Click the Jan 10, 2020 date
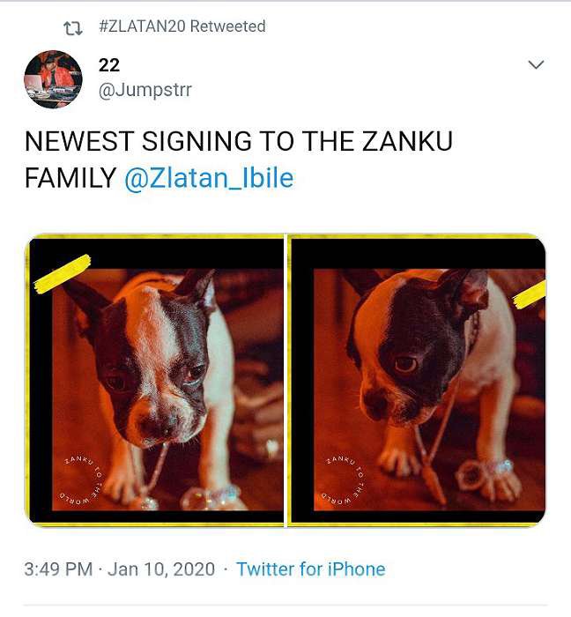Screen dimensions: 571x617 click(161, 569)
